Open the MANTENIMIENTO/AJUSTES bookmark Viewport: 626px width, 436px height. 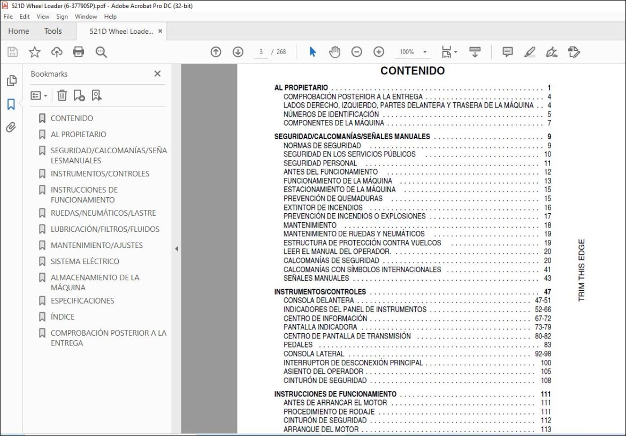97,245
